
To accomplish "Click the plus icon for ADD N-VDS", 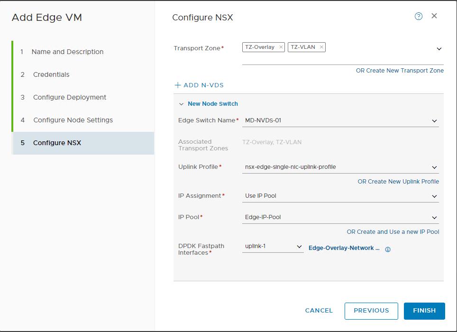I will (x=177, y=85).
